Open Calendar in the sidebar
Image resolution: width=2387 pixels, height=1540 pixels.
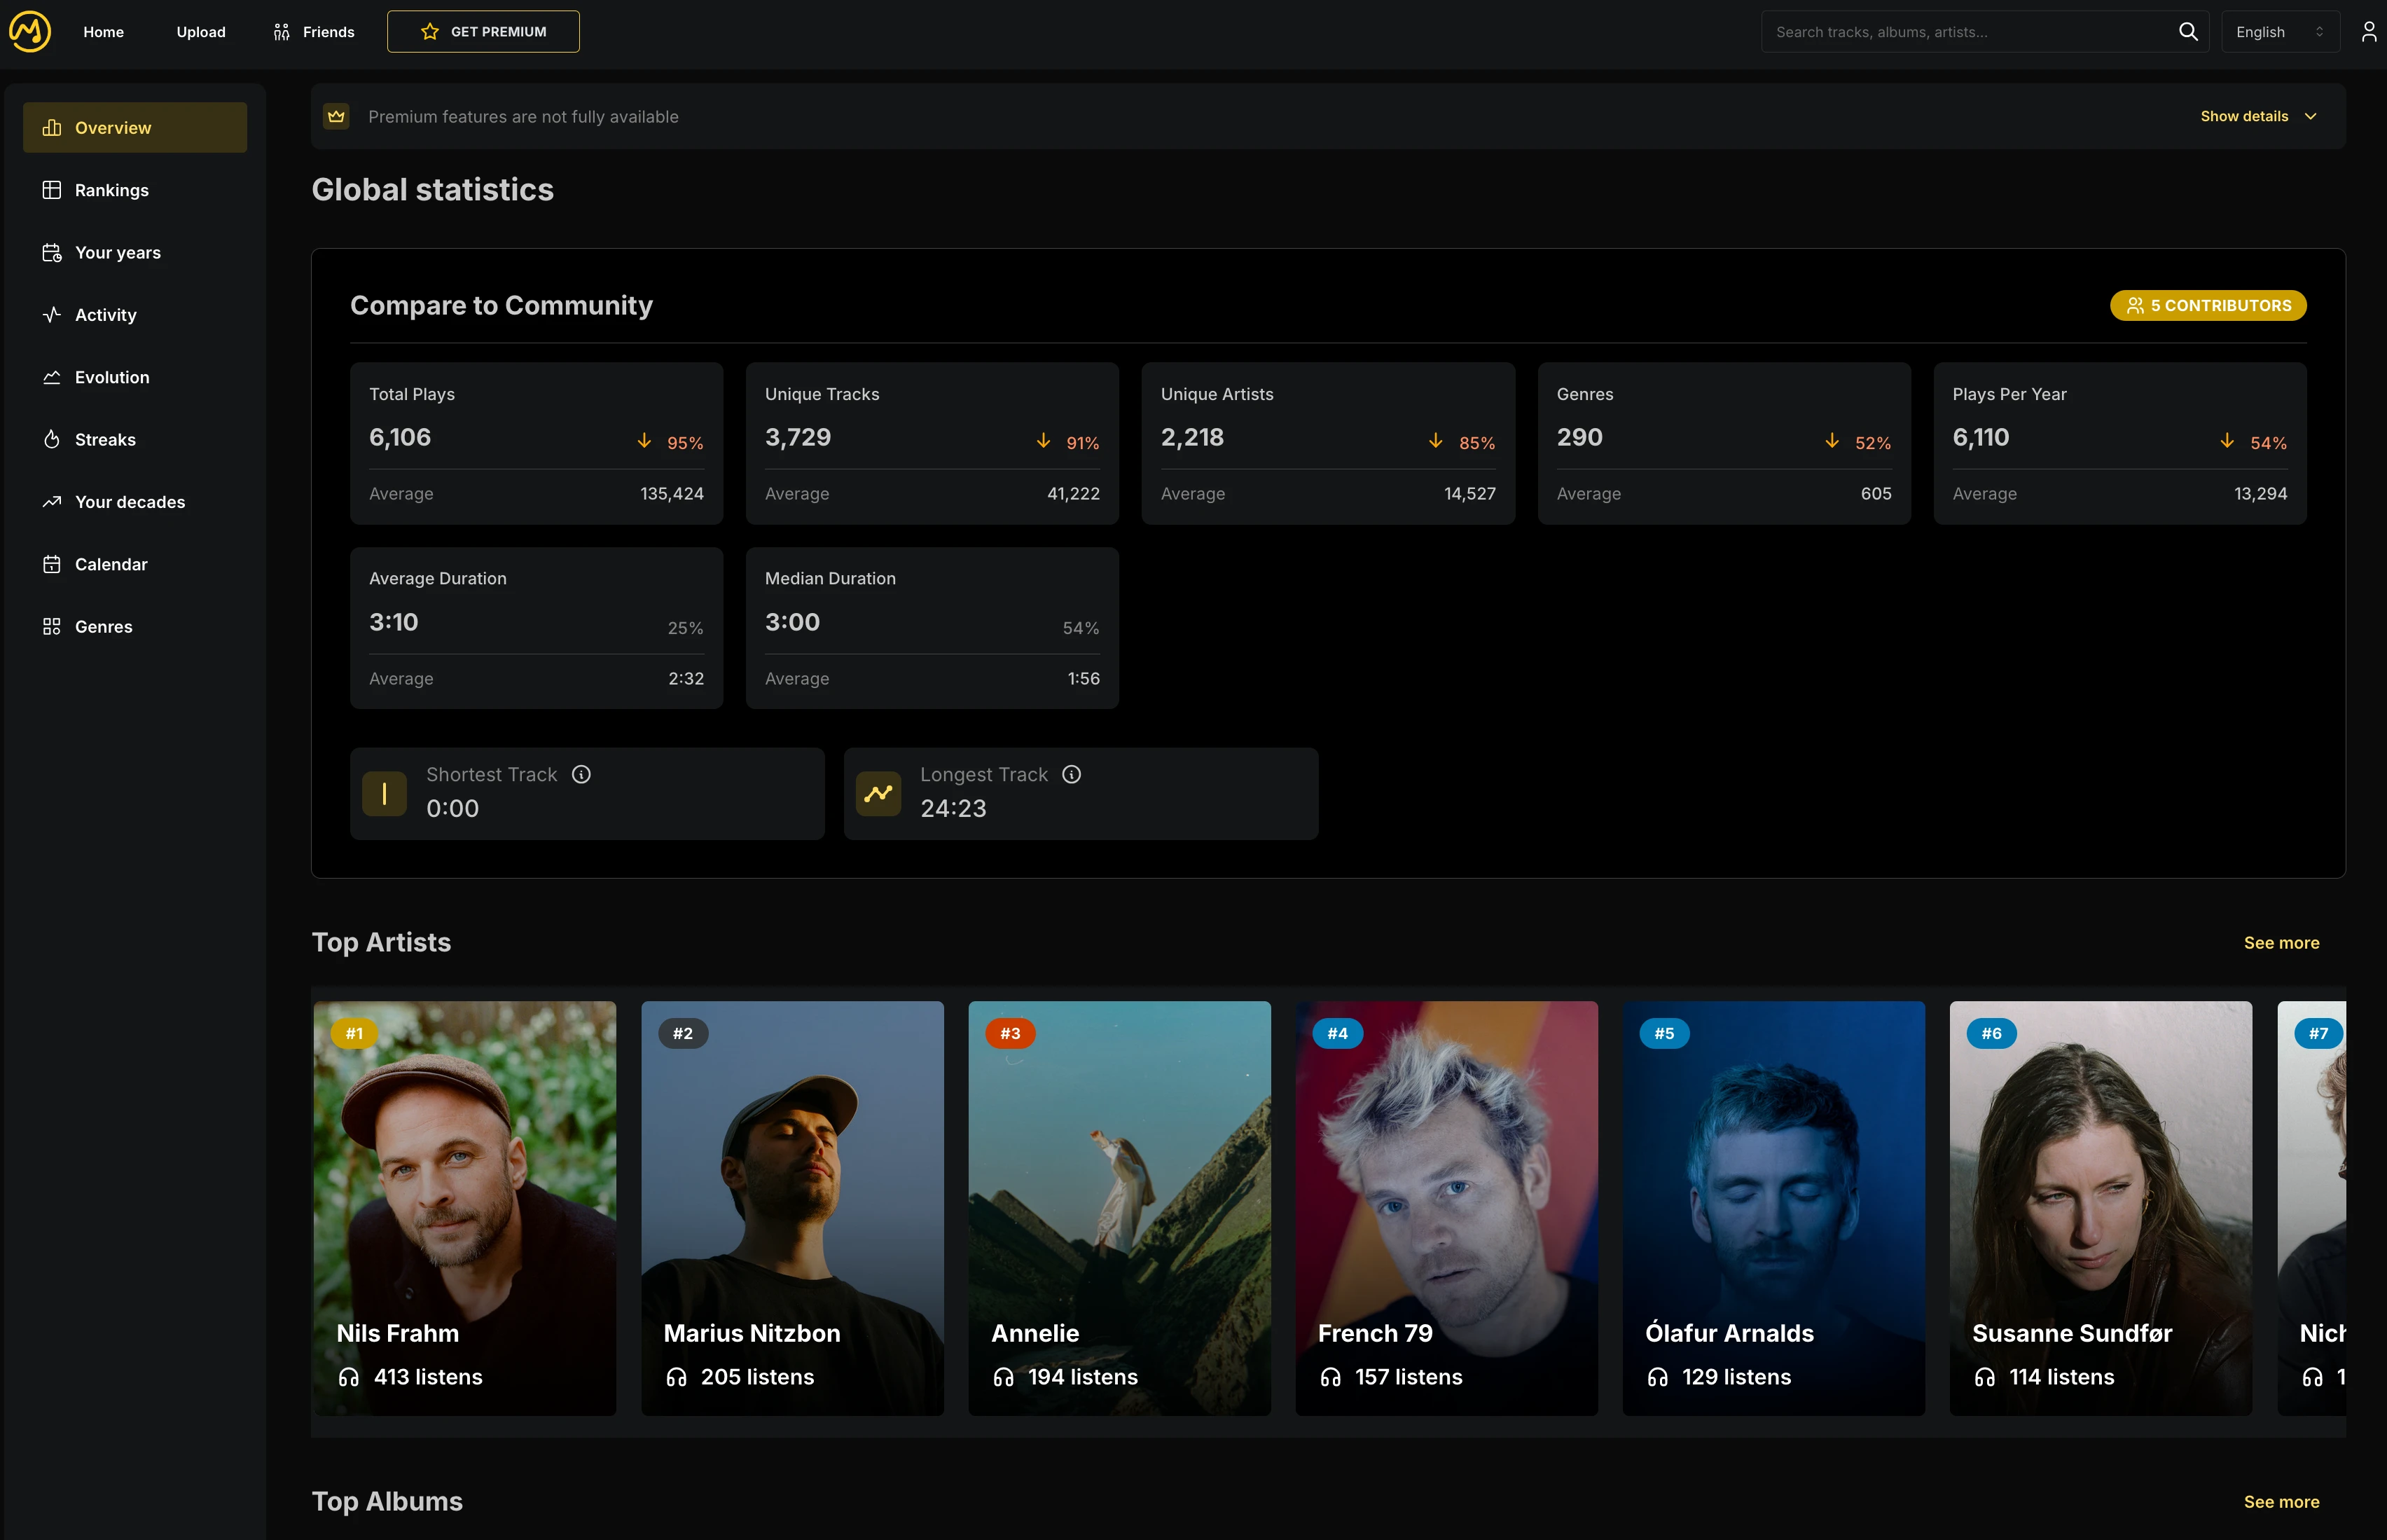pyautogui.click(x=110, y=564)
